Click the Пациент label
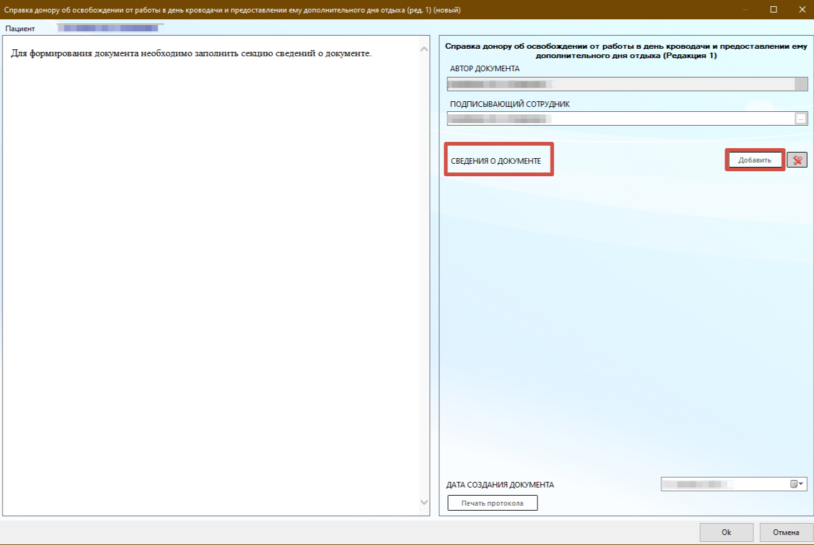Image resolution: width=814 pixels, height=545 pixels. [x=21, y=29]
